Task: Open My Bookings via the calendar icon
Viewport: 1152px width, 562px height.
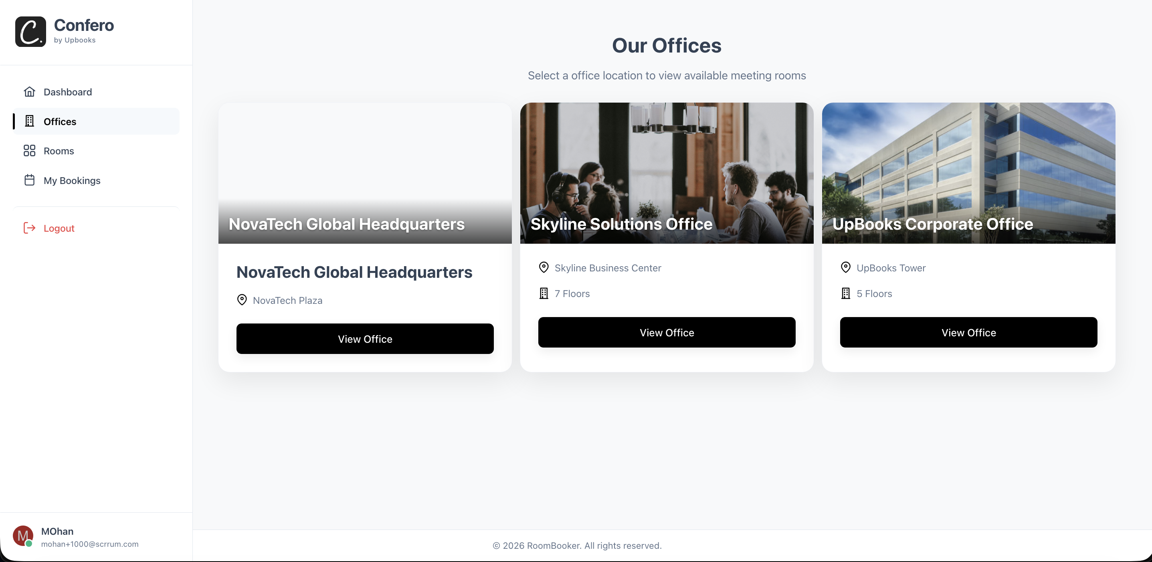Action: coord(29,180)
